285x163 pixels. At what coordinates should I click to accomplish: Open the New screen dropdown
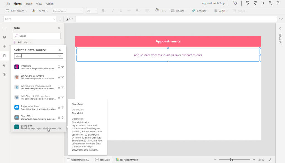point(16,11)
